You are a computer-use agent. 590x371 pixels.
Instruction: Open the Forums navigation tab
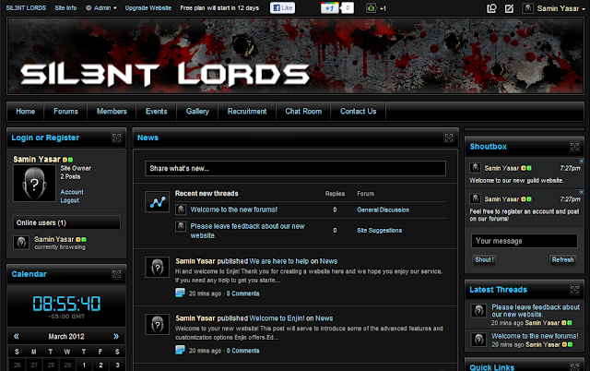click(65, 112)
